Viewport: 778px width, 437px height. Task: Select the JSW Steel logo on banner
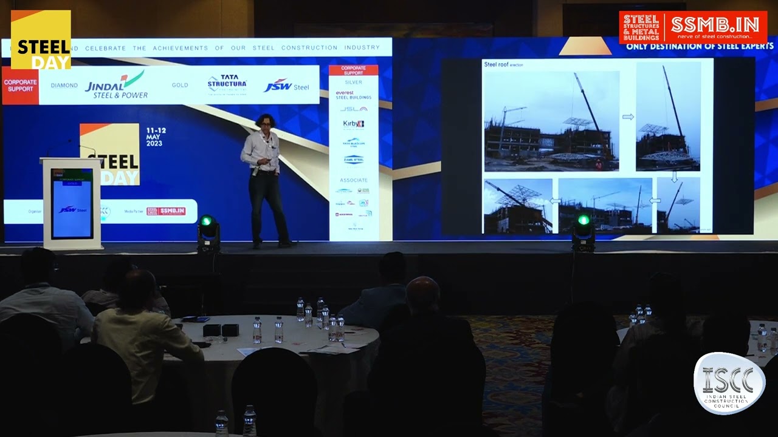pos(286,86)
